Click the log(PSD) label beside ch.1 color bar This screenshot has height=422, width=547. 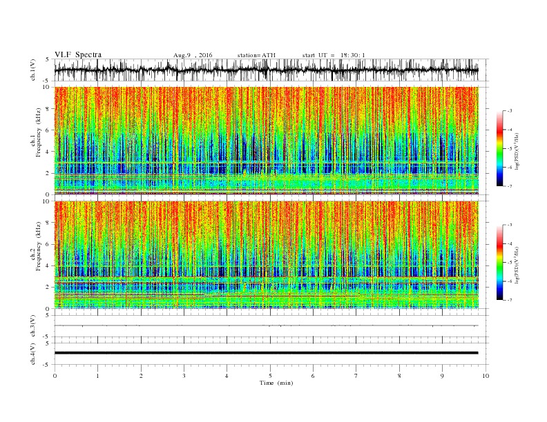click(x=517, y=151)
